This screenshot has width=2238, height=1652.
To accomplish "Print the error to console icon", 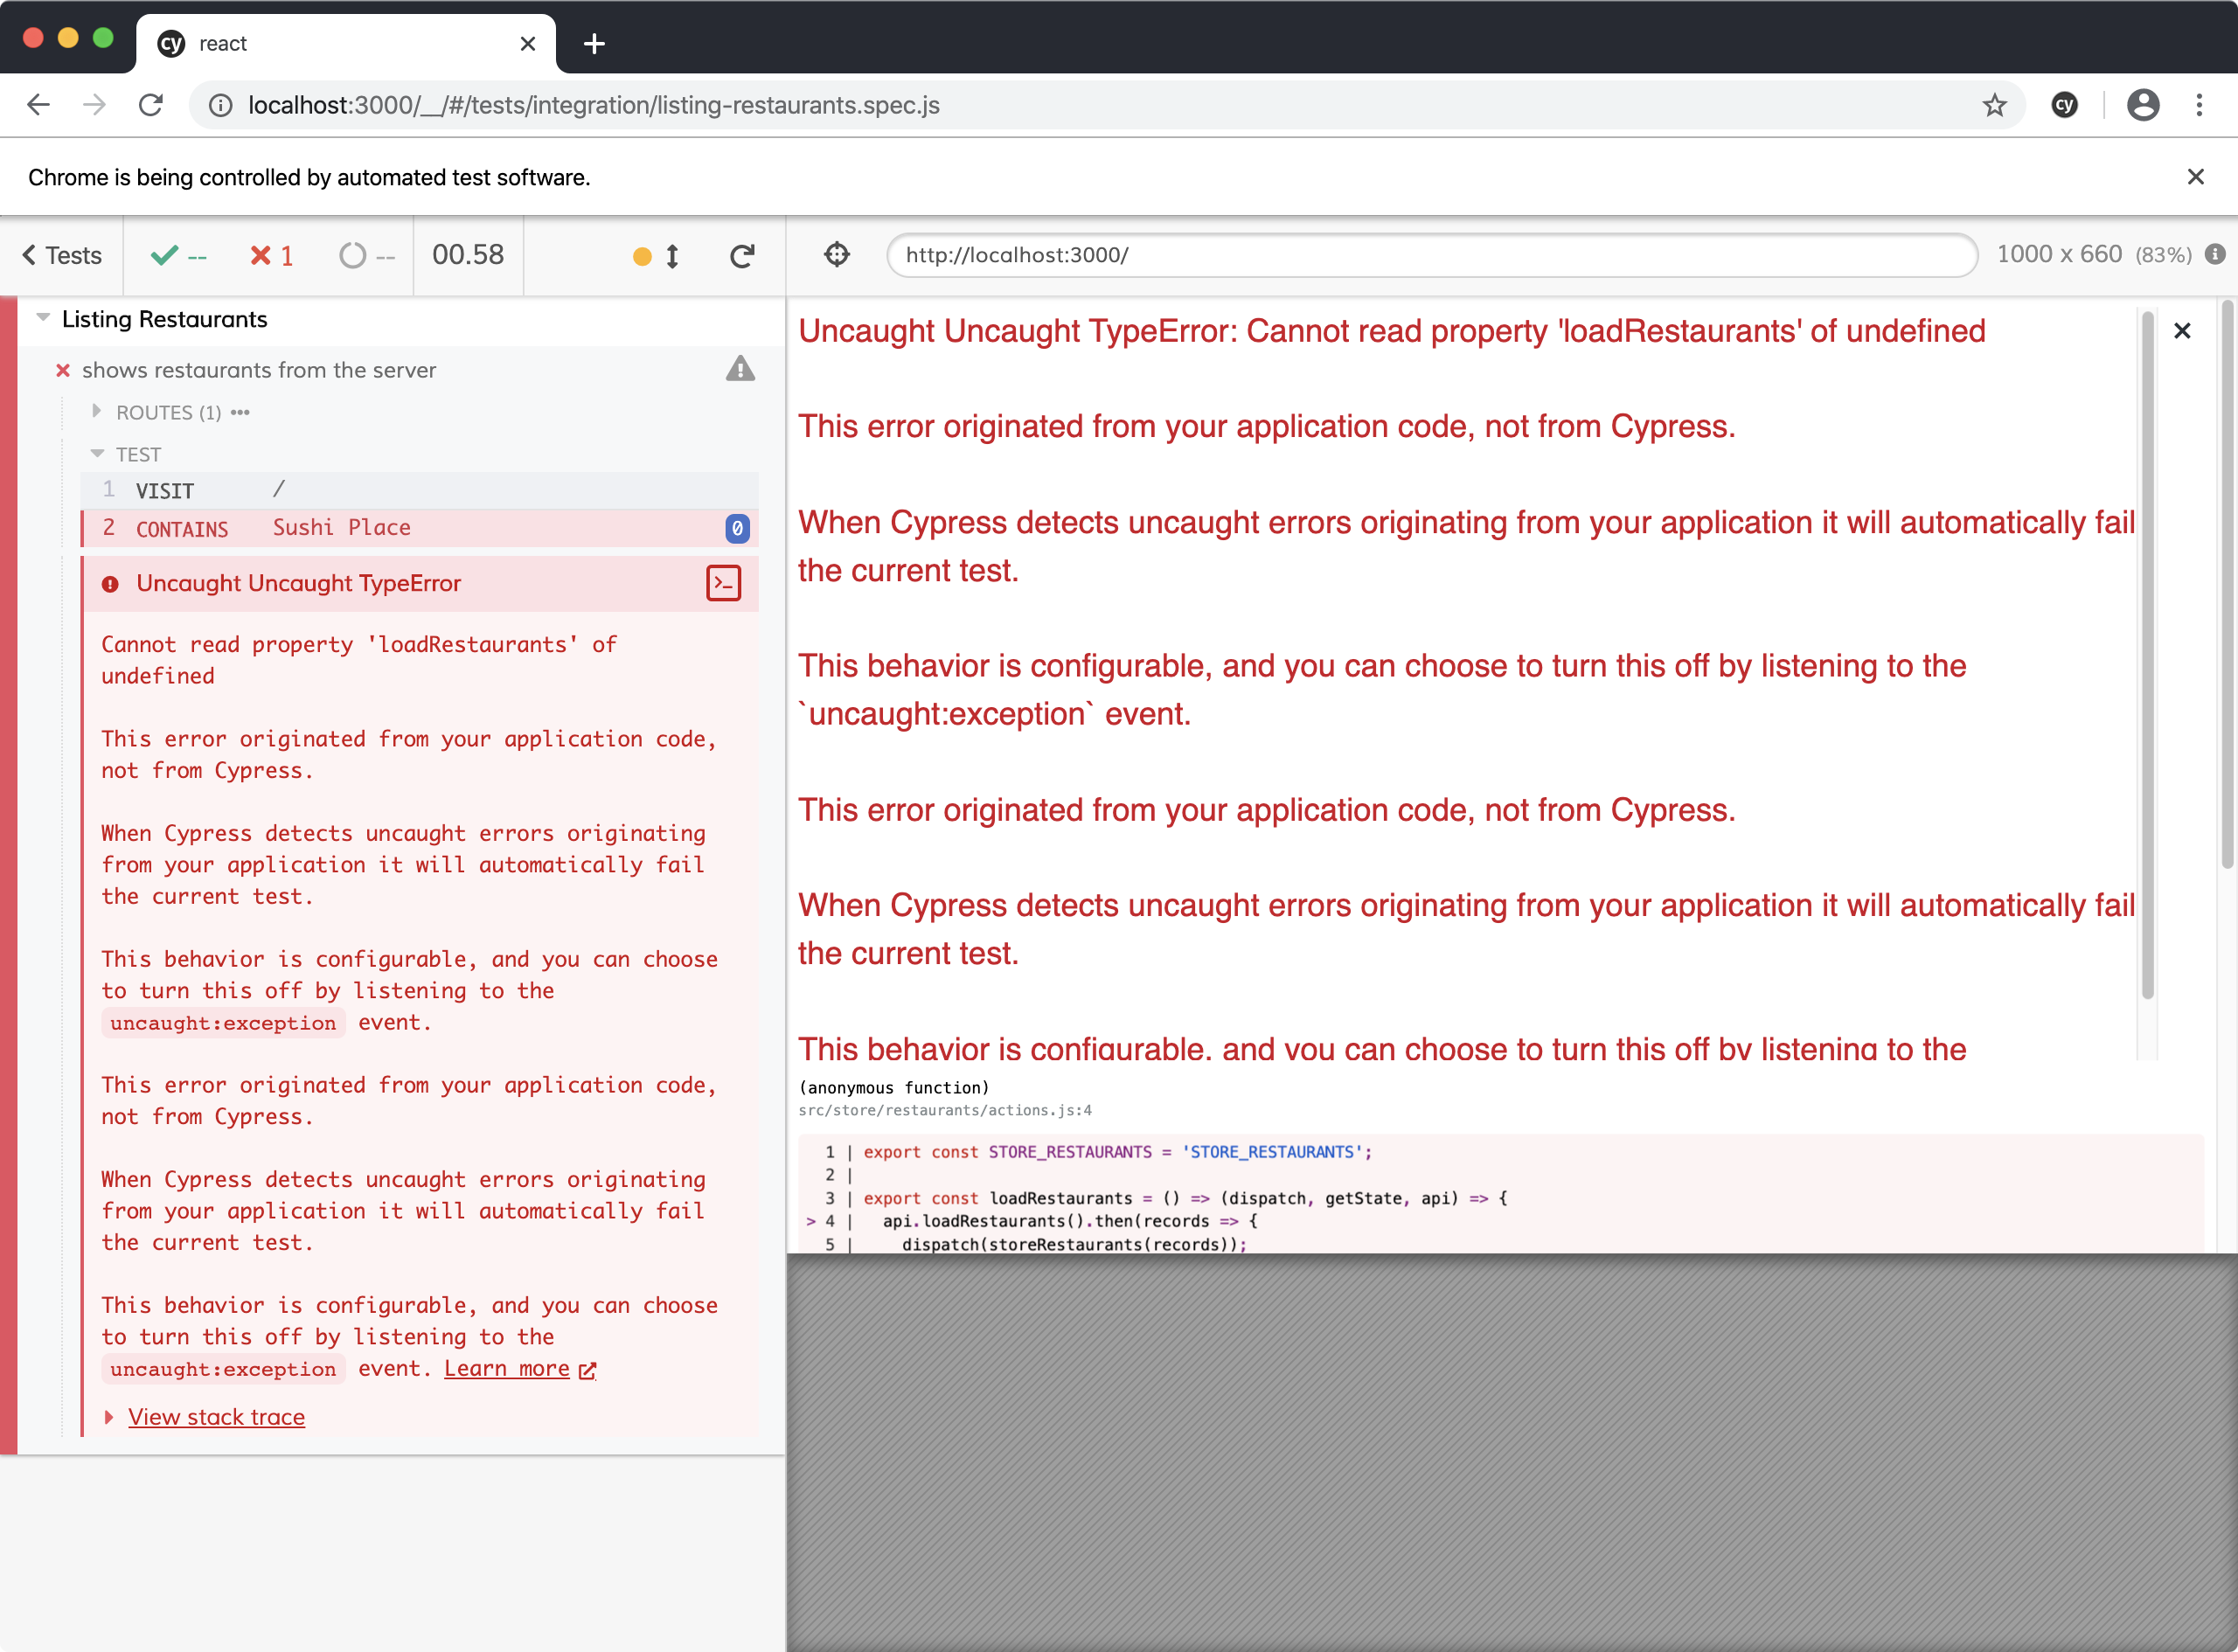I will point(723,583).
